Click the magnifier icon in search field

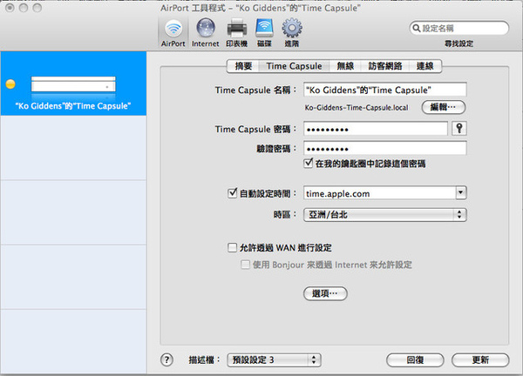click(x=416, y=28)
